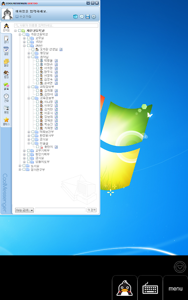Screen dimensions: 188x300
Task: Check the box next to 황현지
Action: coord(38,147)
